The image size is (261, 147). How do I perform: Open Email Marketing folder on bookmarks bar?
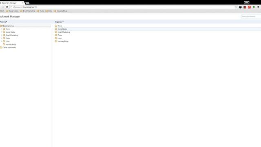point(28,11)
